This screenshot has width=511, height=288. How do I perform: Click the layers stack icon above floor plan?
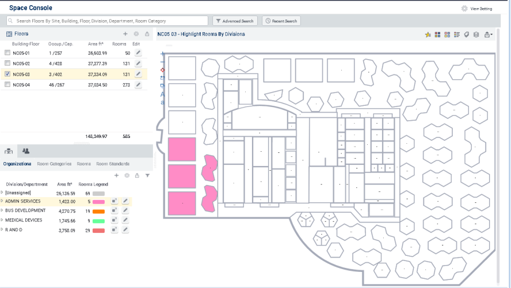(476, 34)
